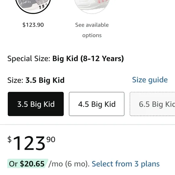Image resolution: width=175 pixels, height=175 pixels.
Task: Open the Size guide link
Action: 150,80
